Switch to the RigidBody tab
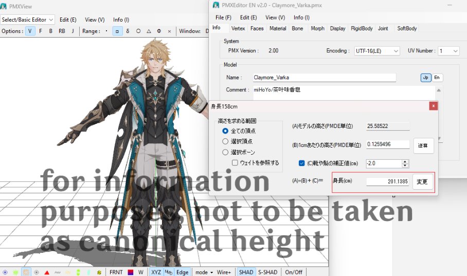 tap(362, 28)
